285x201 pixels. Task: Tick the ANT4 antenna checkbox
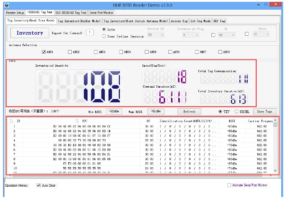pos(121,52)
